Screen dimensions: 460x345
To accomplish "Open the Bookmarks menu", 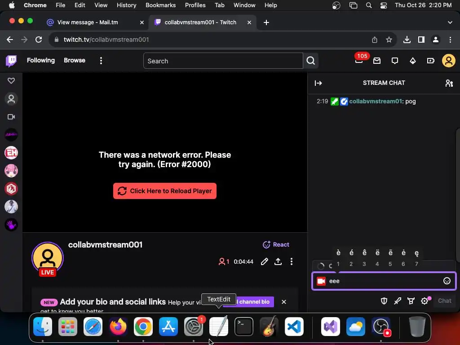I will [x=160, y=5].
